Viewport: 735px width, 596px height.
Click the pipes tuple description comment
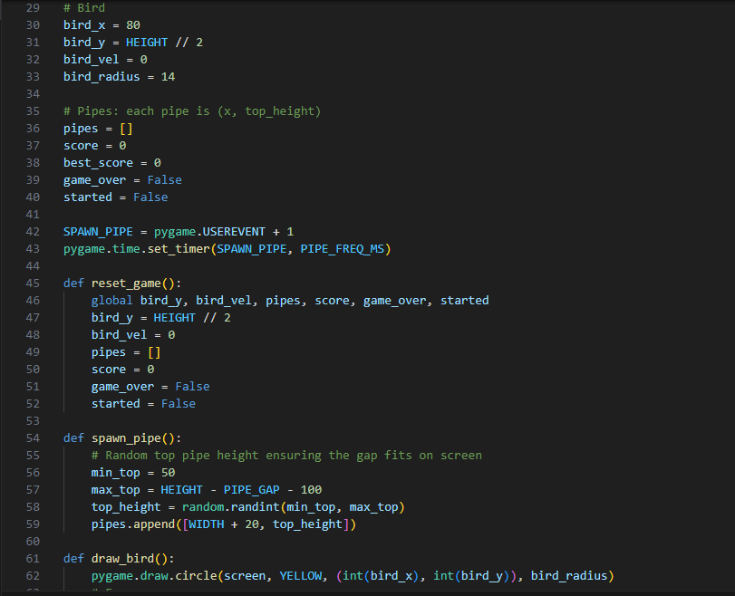point(192,111)
